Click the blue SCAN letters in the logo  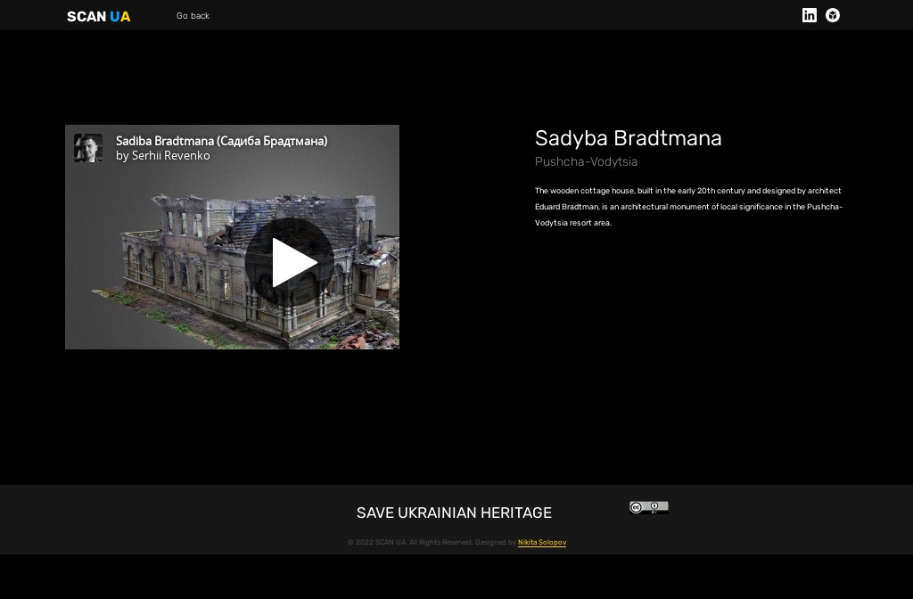coord(86,16)
